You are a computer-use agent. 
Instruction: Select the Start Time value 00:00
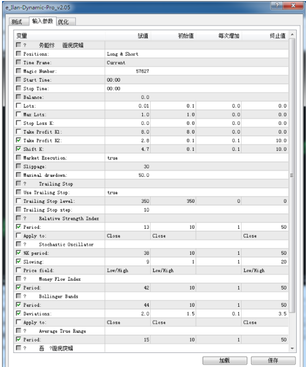[113, 80]
